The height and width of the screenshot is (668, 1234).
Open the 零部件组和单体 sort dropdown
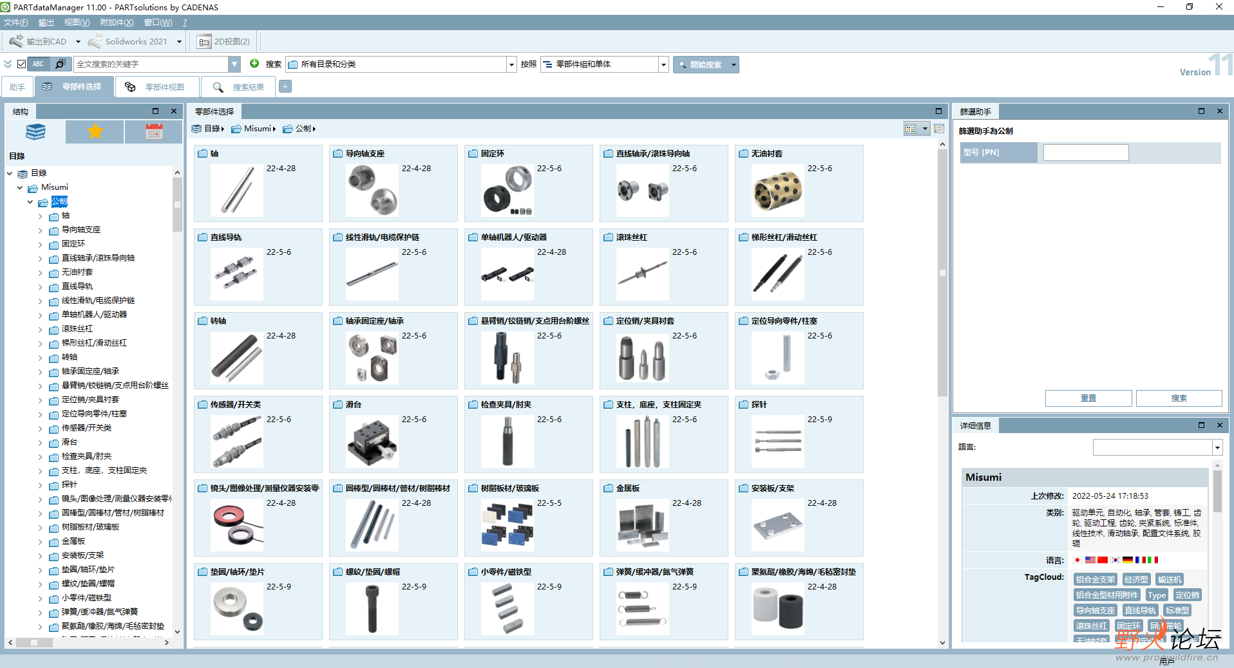(663, 64)
